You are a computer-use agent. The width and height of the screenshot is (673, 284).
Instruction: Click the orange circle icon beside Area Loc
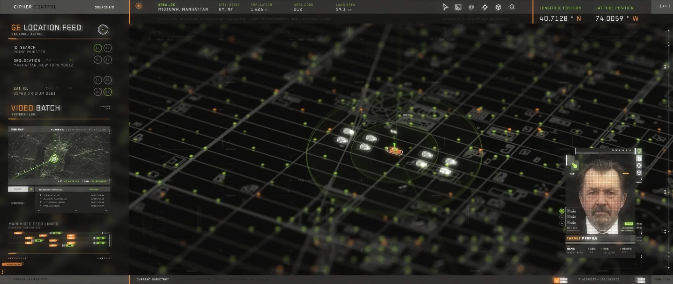click(139, 6)
